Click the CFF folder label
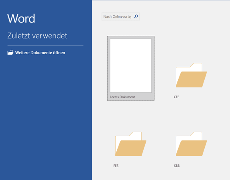 point(177,97)
